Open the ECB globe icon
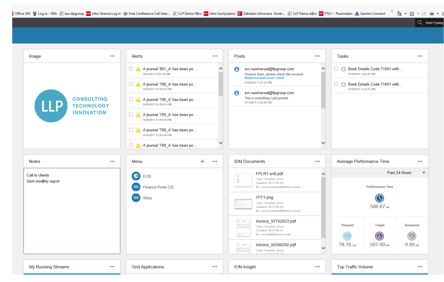This screenshot has height=282, width=444. [x=136, y=176]
